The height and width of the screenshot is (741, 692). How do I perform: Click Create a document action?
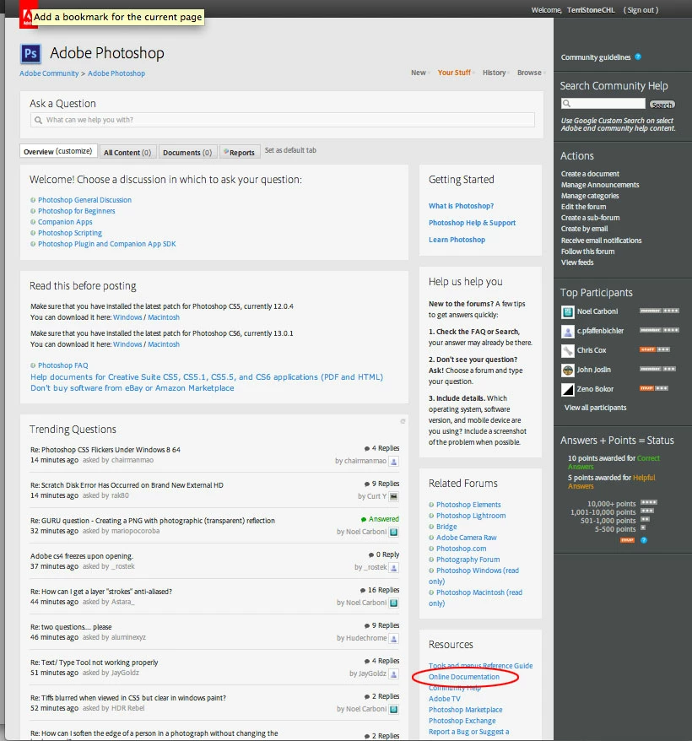590,174
